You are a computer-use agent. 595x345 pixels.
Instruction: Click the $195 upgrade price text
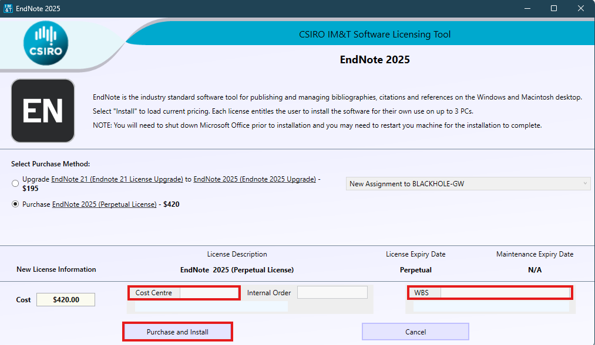pos(31,189)
